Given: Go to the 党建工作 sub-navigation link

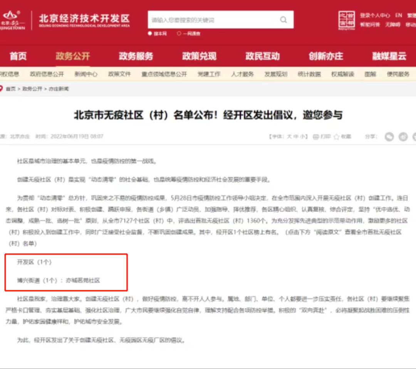Looking at the screenshot, I should coord(209,74).
